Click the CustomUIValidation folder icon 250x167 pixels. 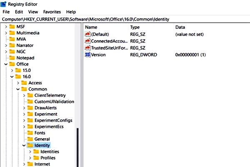pos(30,101)
